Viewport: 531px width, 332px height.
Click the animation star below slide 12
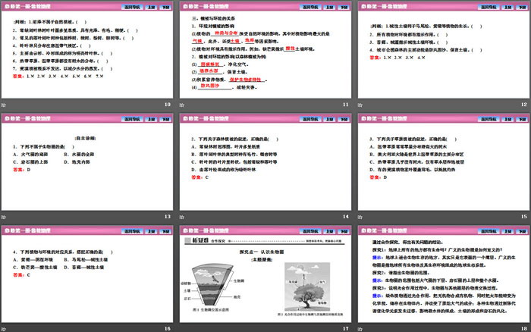tap(360, 103)
